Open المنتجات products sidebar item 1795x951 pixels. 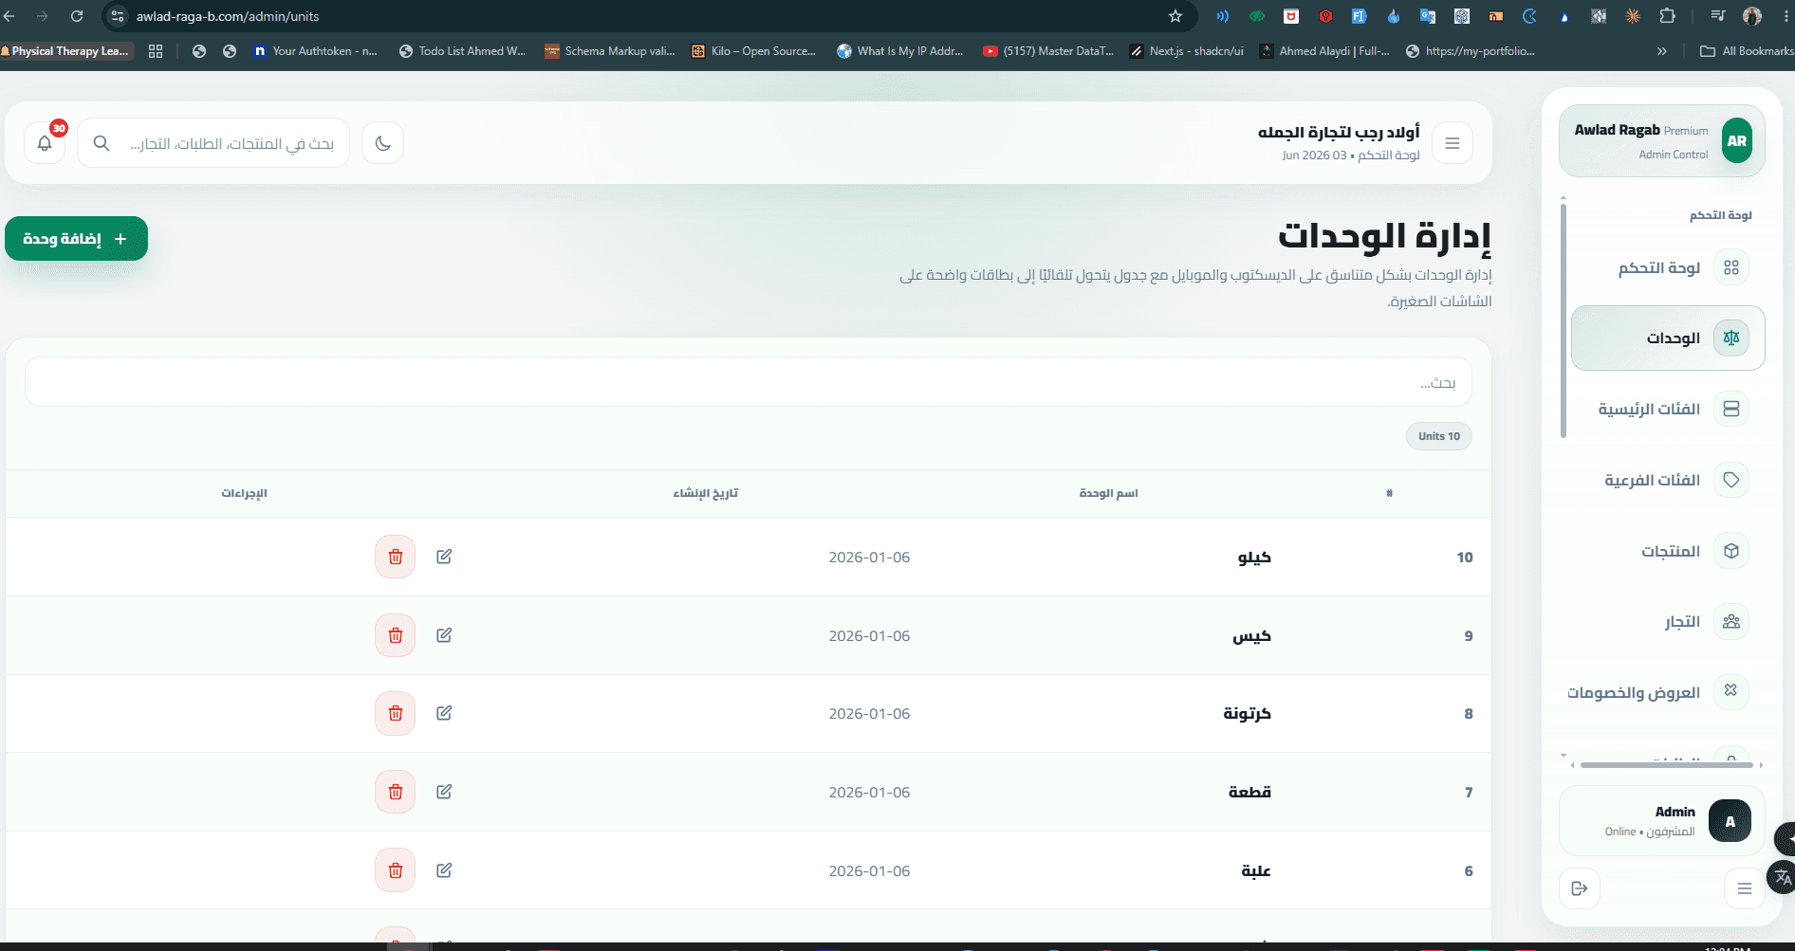[1668, 551]
